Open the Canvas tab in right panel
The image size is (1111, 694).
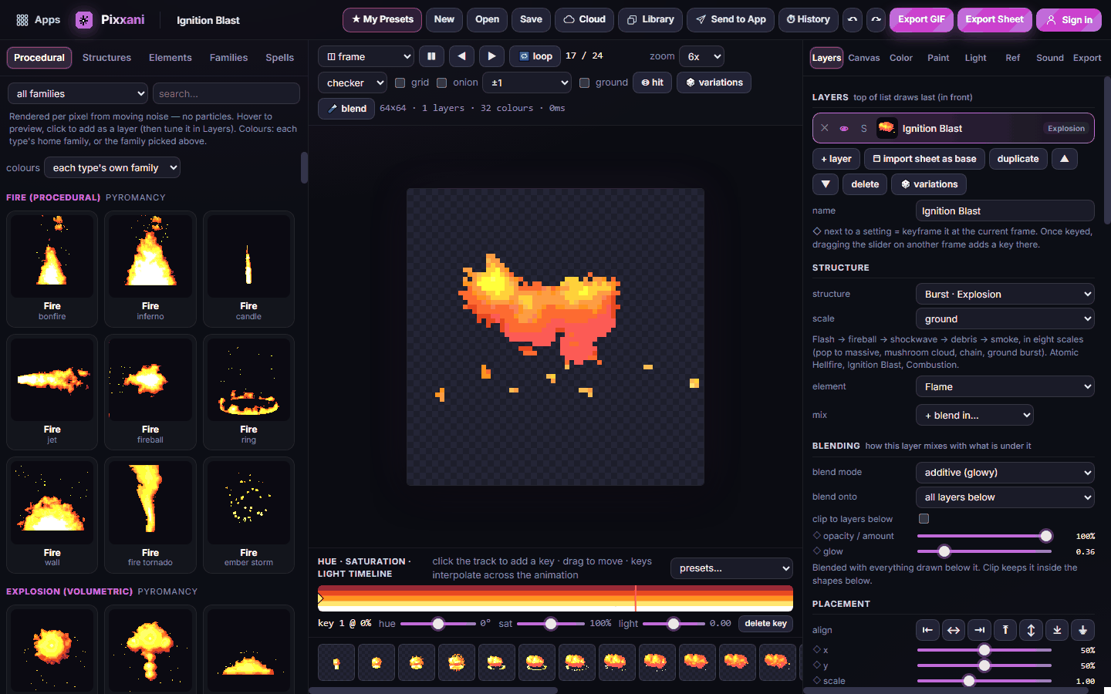(x=864, y=58)
